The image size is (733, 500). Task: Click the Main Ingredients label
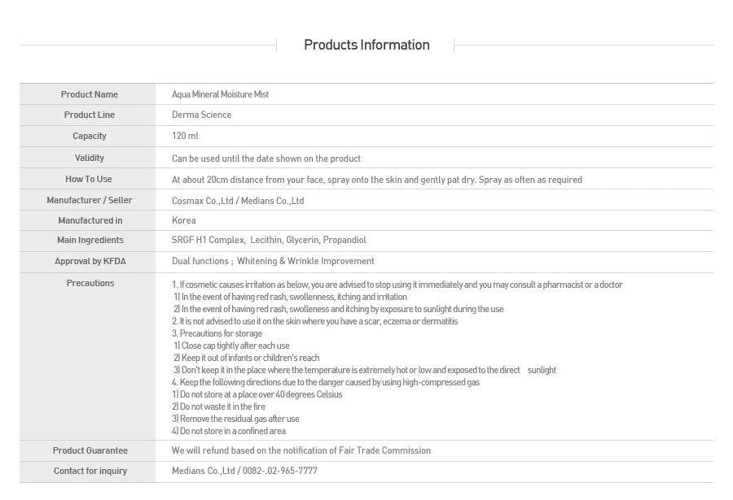coord(90,241)
